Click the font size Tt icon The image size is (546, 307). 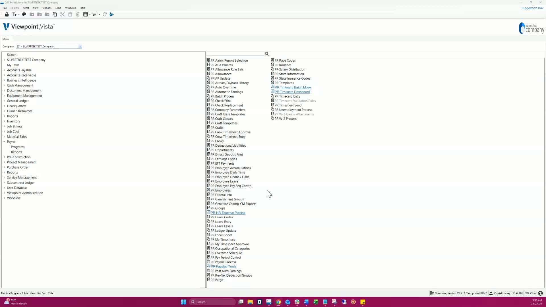(15, 14)
